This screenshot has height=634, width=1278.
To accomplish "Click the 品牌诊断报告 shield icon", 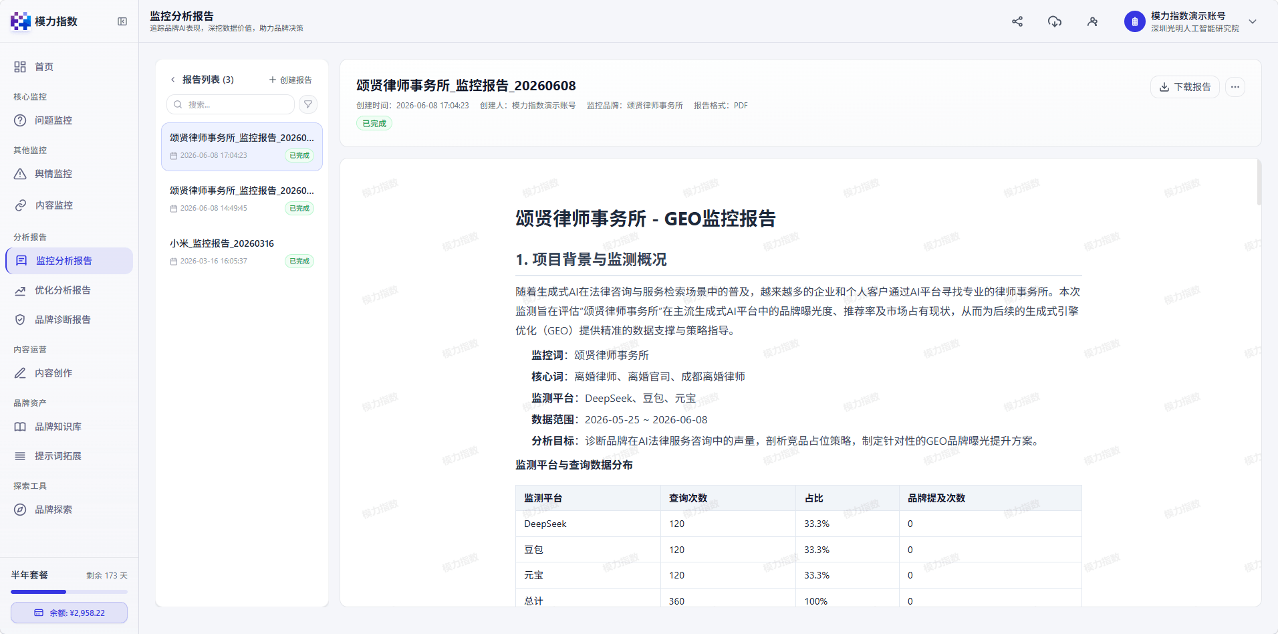I will coord(20,320).
